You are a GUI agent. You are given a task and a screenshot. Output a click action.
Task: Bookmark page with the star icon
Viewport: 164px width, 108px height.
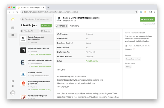[136, 12]
